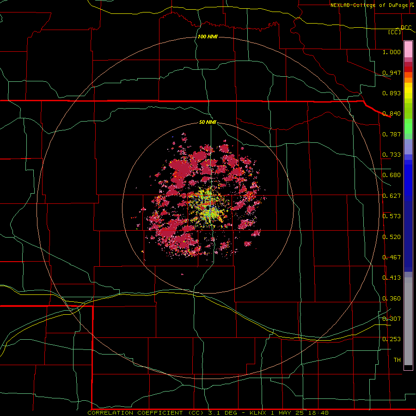Click the 0.467 value on the color scale

(392, 257)
